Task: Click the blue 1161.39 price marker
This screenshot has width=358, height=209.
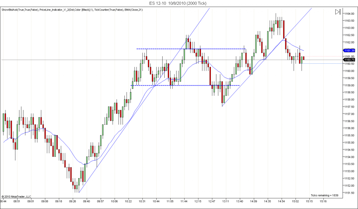Action: pyautogui.click(x=349, y=50)
